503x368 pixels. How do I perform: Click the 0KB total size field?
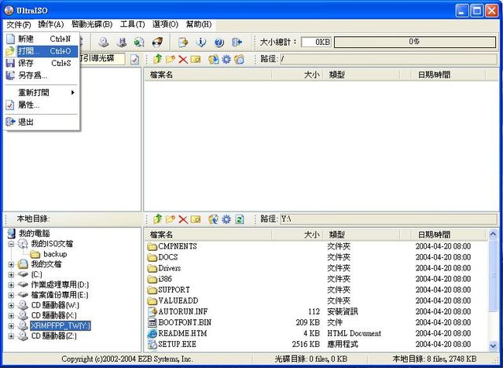tap(316, 42)
